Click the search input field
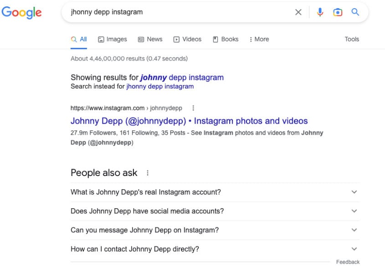 pos(180,12)
